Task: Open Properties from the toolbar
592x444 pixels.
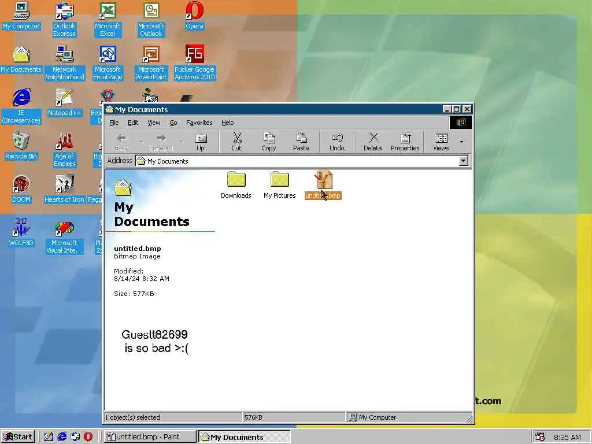Action: coord(405,142)
